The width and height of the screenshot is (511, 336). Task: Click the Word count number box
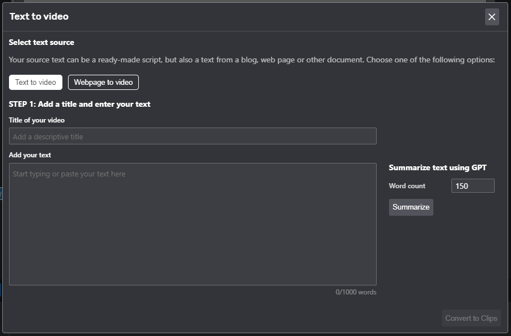[x=473, y=186]
